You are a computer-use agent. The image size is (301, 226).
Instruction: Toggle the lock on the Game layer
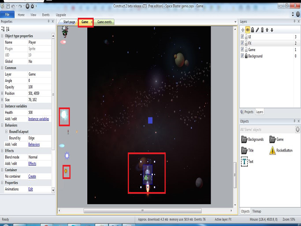point(246,49)
